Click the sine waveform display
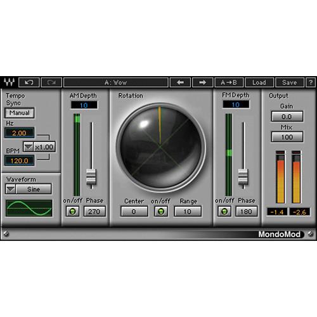The width and height of the screenshot is (317, 317). coord(29,208)
